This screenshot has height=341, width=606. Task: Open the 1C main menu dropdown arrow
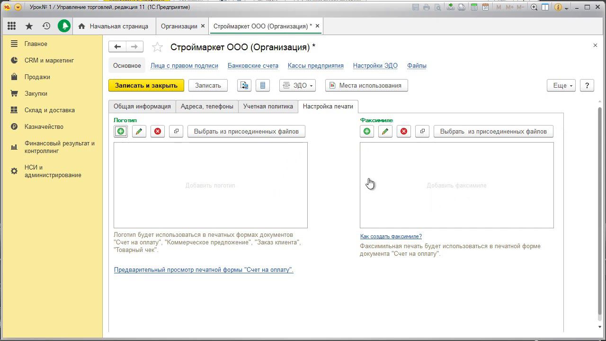[18, 7]
